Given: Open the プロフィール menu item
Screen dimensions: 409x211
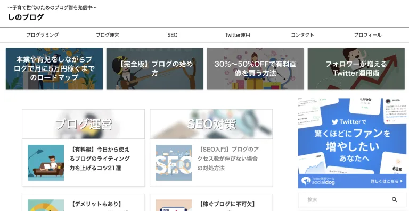Looking at the screenshot, I should pyautogui.click(x=367, y=35).
